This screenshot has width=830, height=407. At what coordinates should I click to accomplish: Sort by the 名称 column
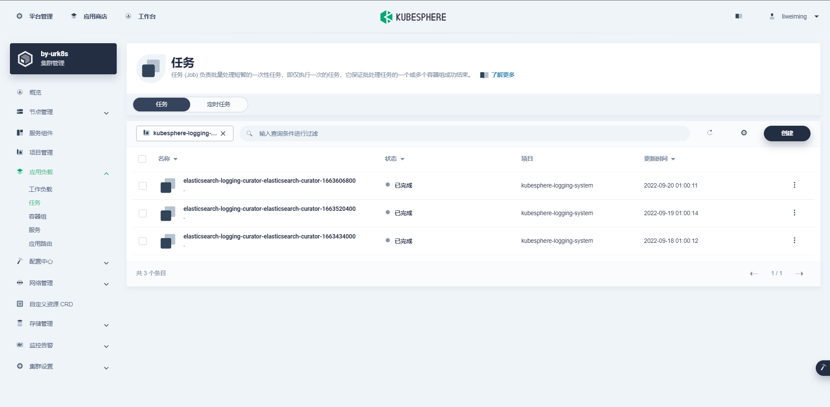[168, 159]
